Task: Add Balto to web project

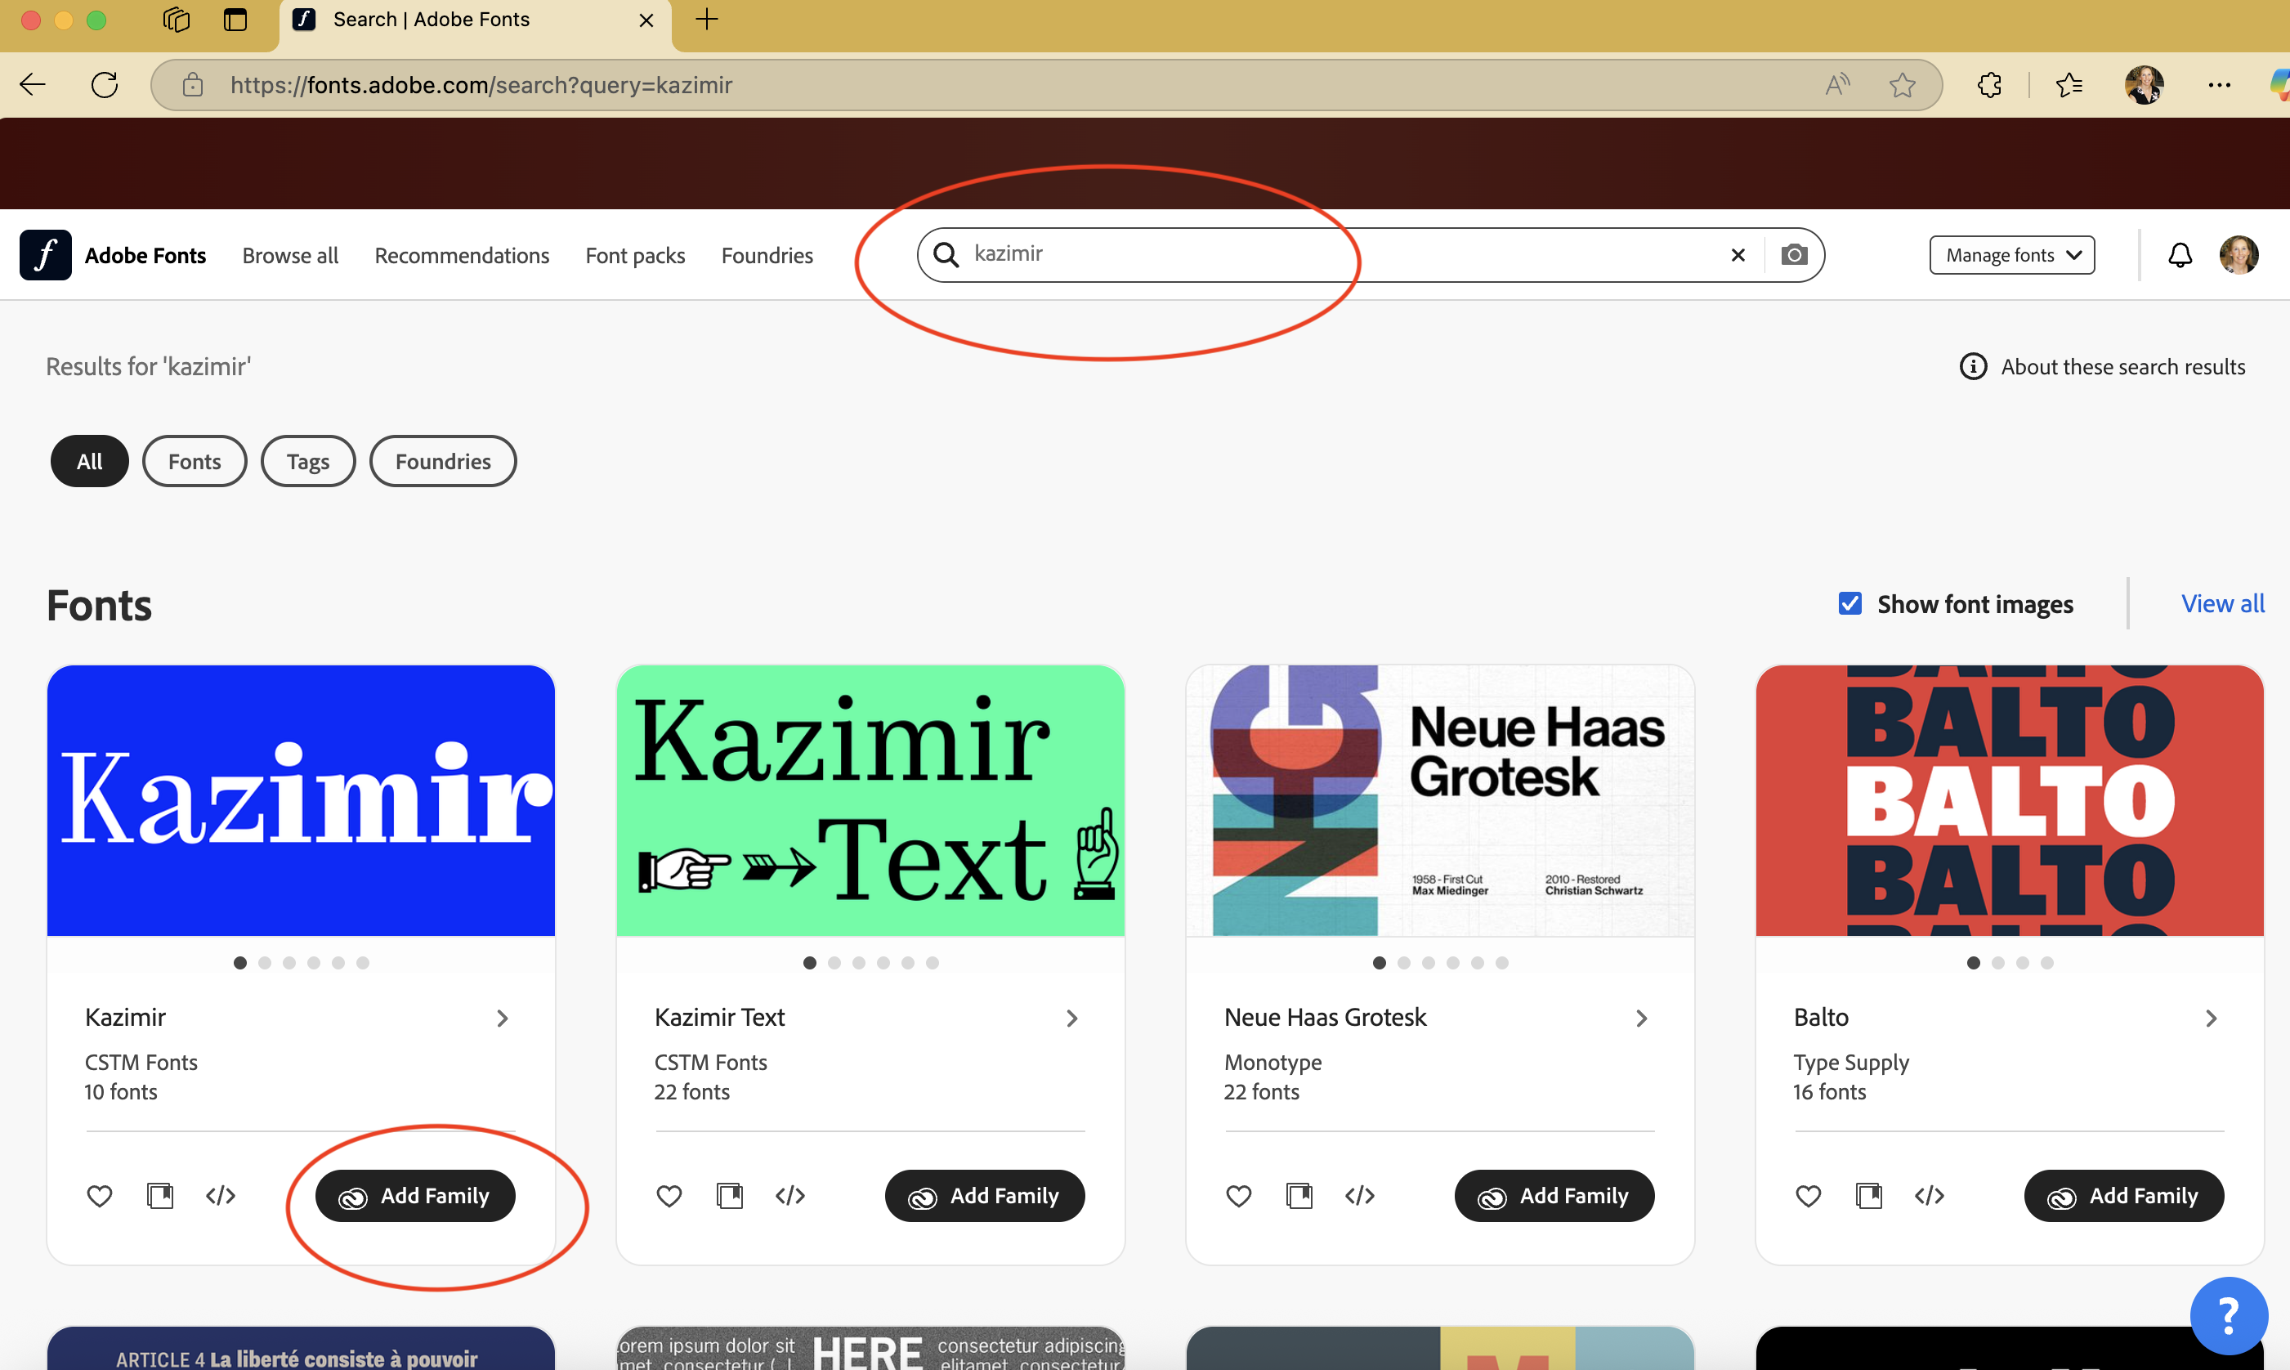Action: (x=1869, y=1196)
